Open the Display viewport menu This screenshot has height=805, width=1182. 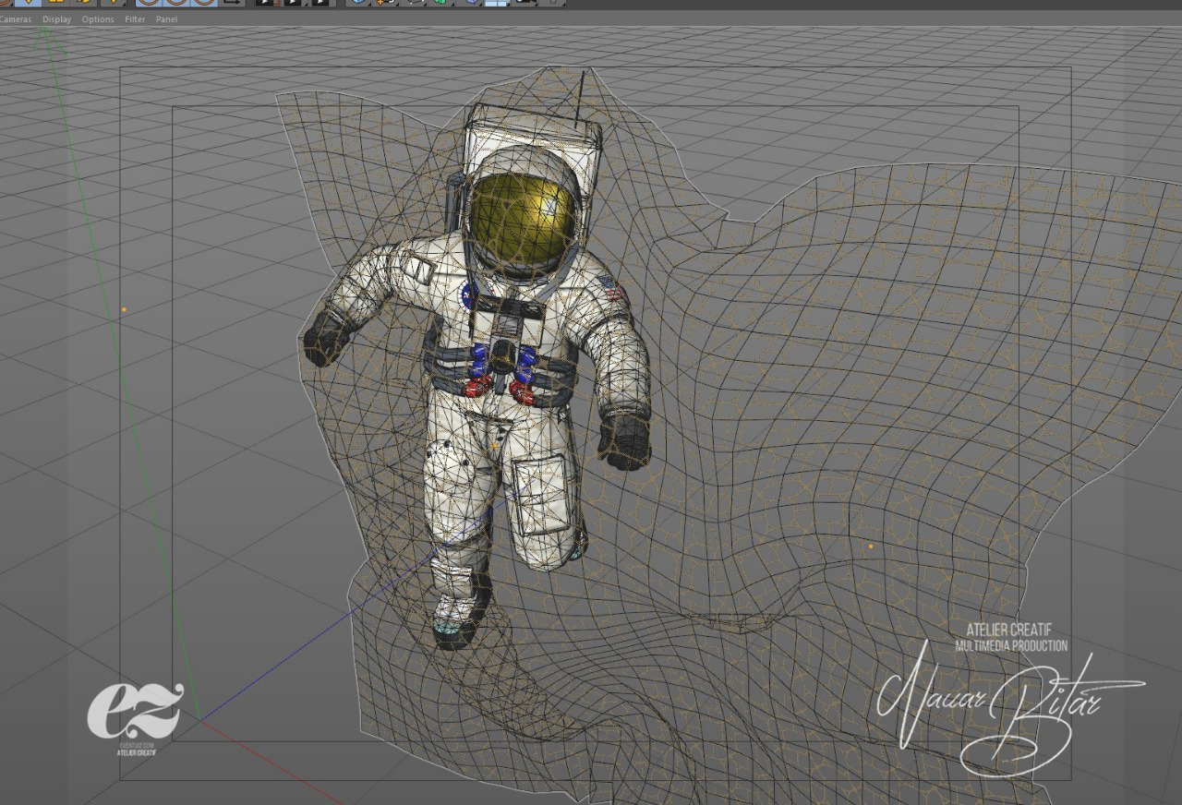(56, 19)
